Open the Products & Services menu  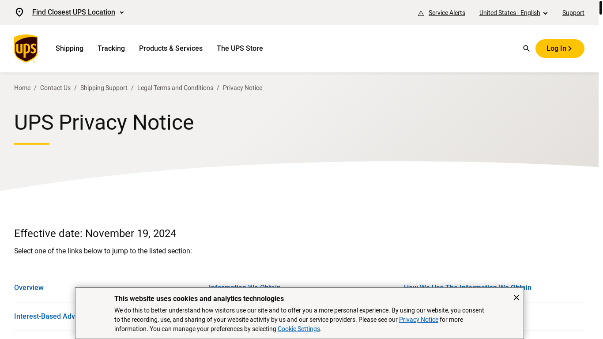coord(171,49)
